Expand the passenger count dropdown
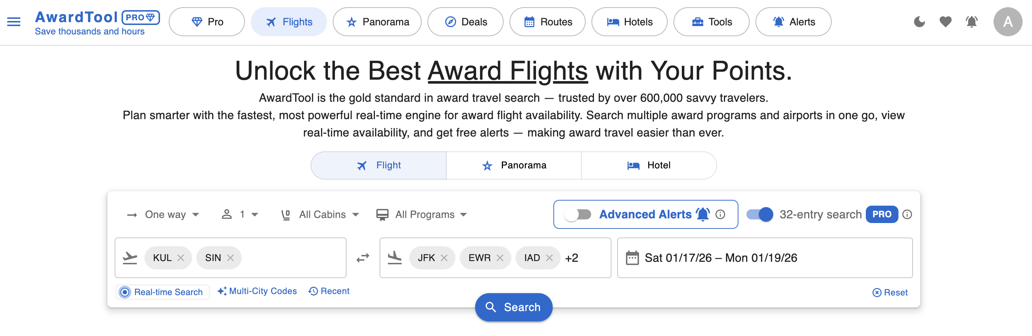 tap(240, 215)
